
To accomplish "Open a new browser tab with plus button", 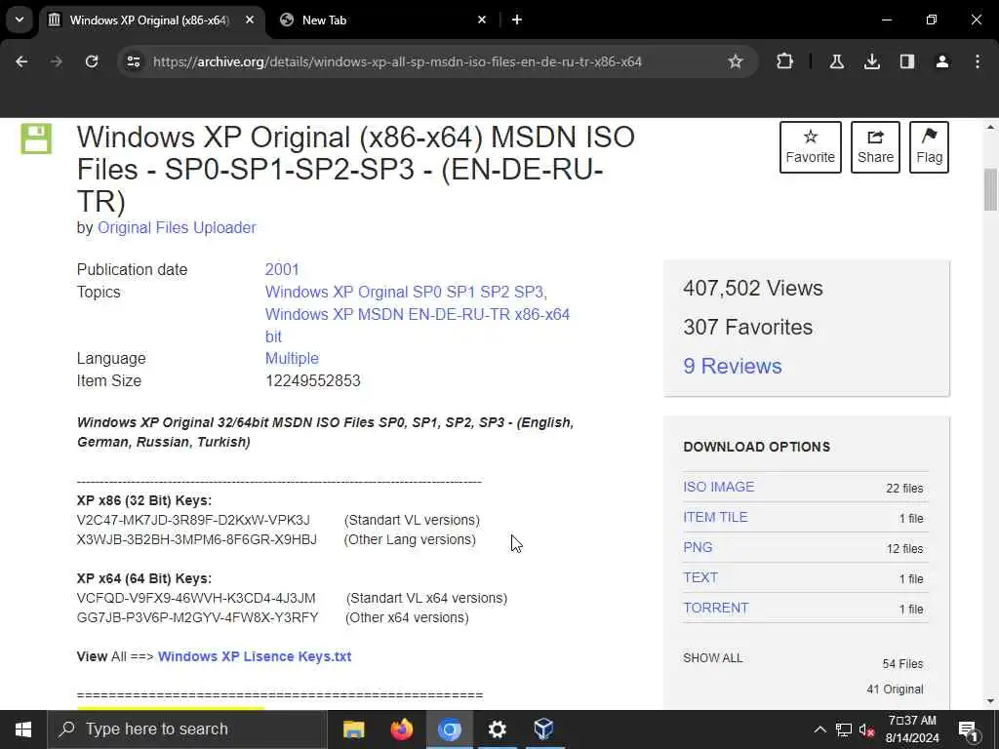I will coord(517,20).
